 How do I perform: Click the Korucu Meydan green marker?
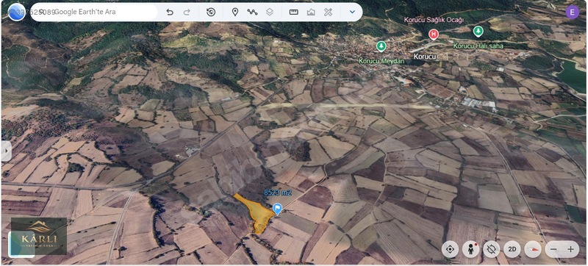(381, 46)
